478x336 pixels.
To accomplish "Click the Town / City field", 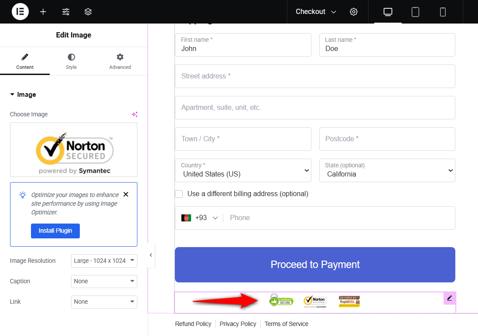I will pos(243,139).
